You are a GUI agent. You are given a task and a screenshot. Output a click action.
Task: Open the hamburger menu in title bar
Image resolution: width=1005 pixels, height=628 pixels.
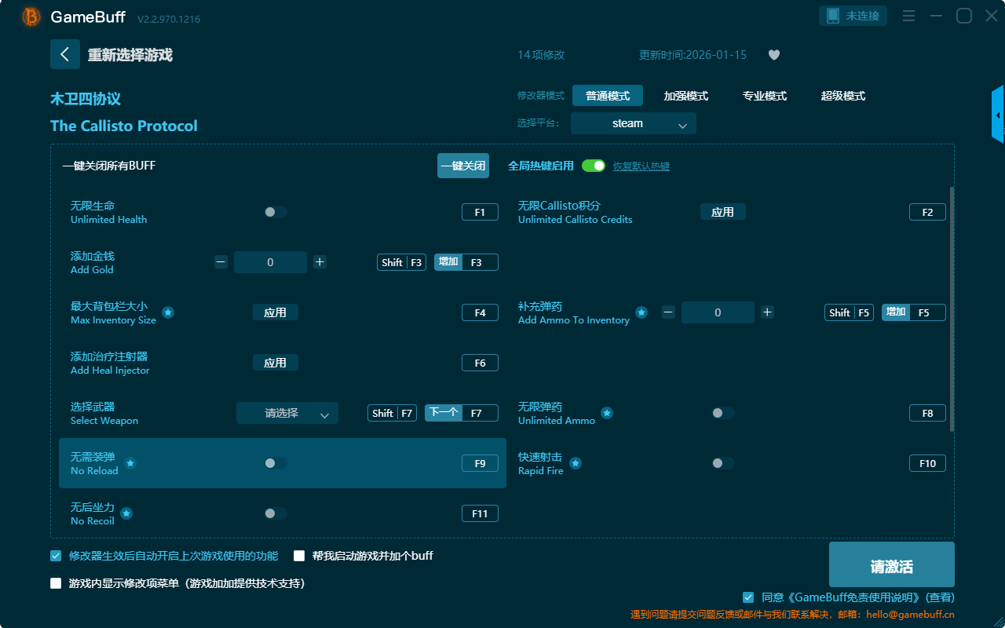[908, 16]
